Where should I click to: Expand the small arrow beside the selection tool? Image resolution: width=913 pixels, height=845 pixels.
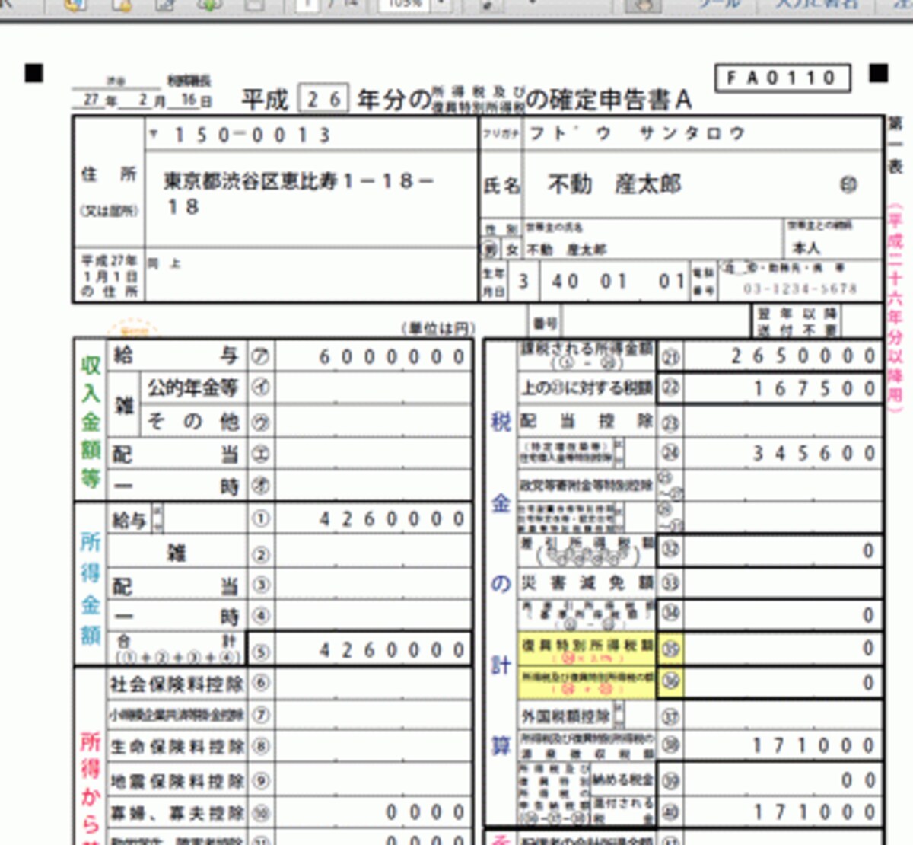pos(533,4)
